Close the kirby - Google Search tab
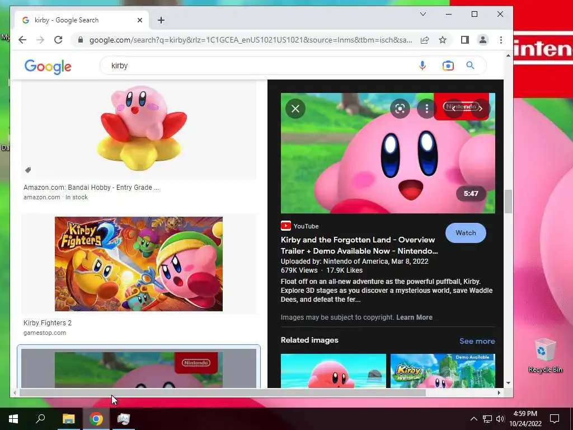The height and width of the screenshot is (430, 573). click(x=139, y=20)
